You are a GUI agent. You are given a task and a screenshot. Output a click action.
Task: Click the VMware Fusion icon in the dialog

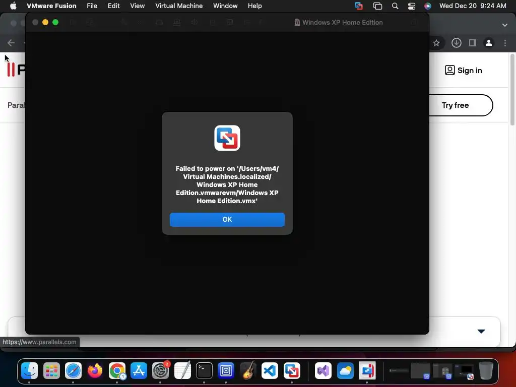(x=227, y=138)
